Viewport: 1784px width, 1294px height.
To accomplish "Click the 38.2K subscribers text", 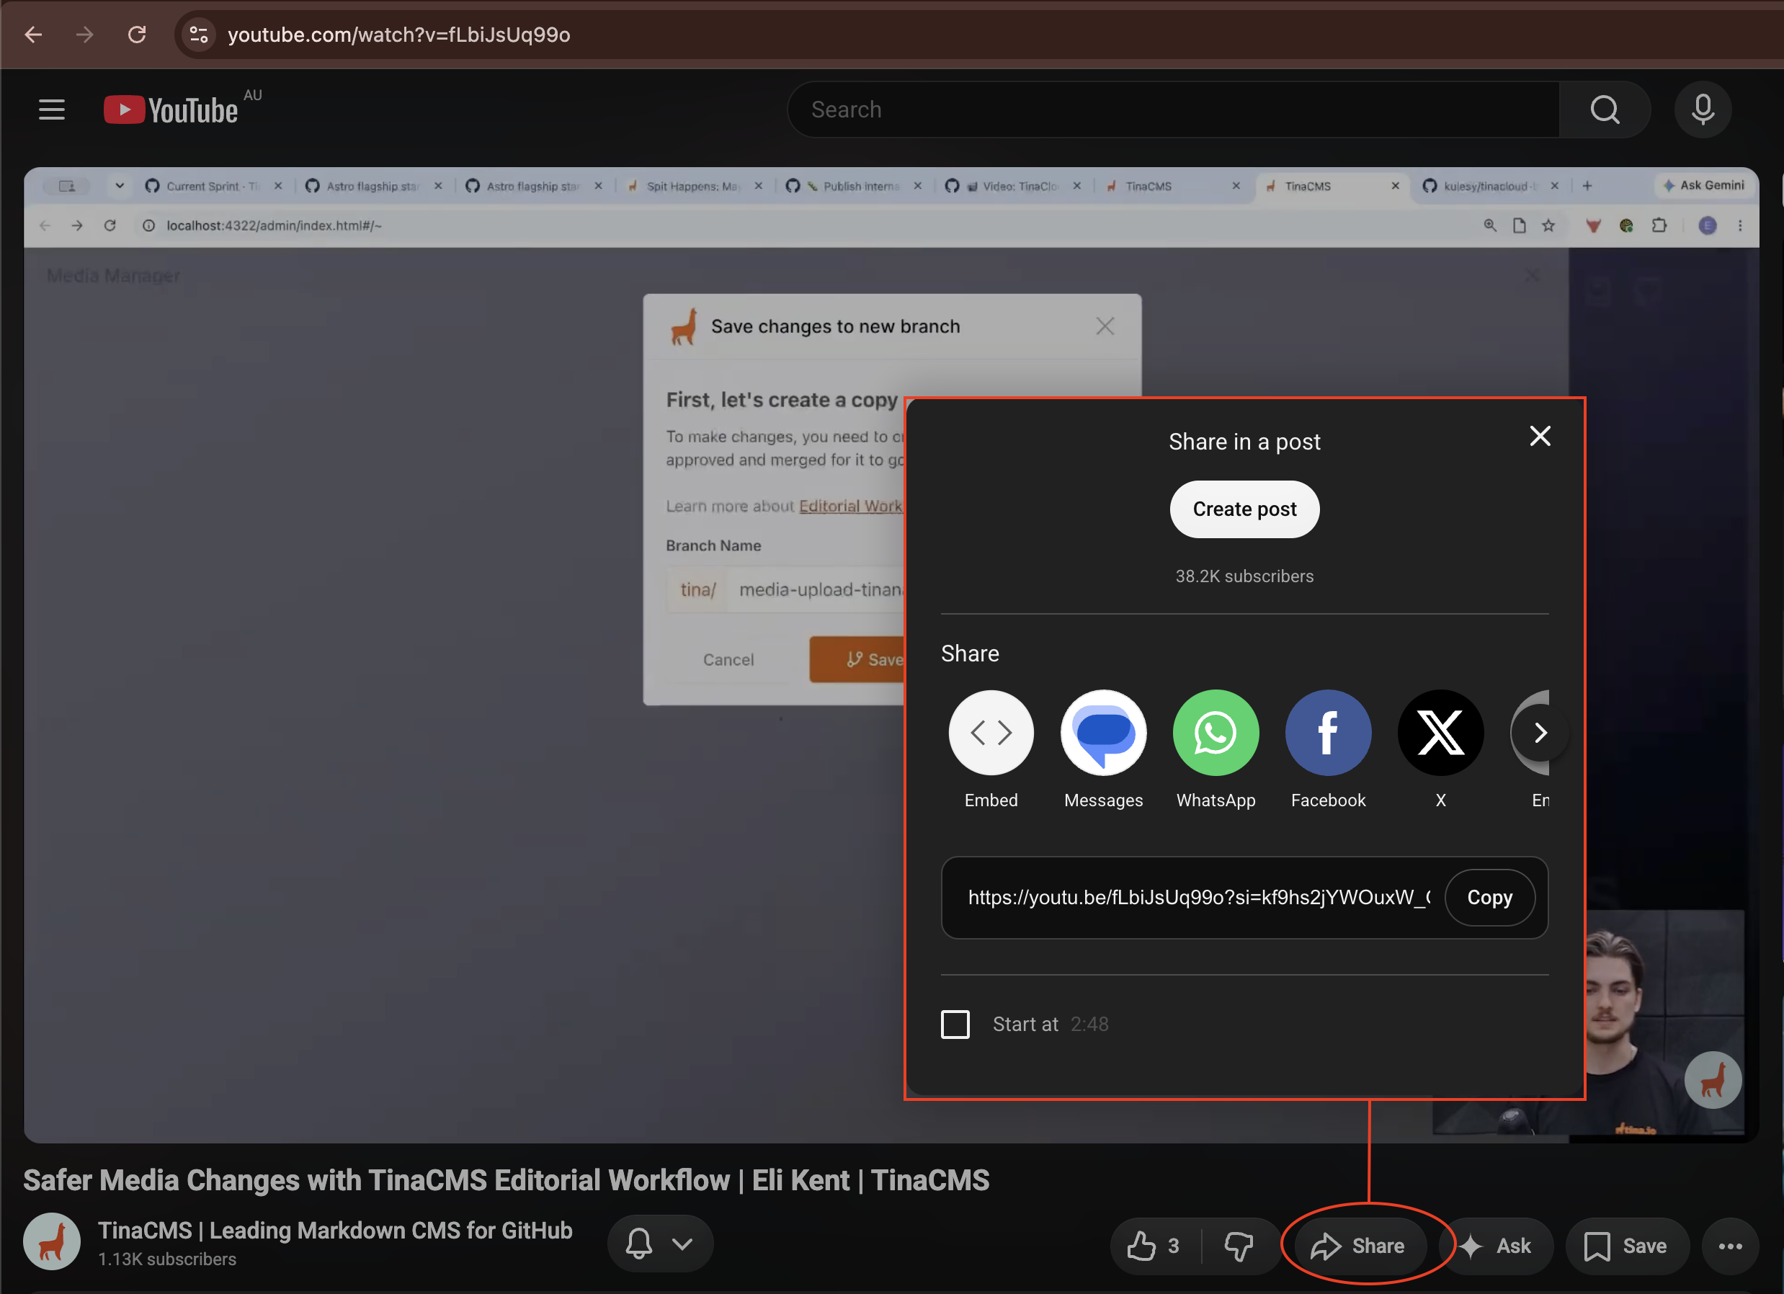I will point(1244,576).
